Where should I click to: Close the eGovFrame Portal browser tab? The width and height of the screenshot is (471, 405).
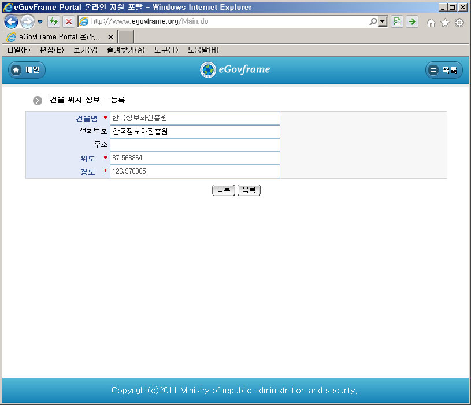click(x=110, y=37)
